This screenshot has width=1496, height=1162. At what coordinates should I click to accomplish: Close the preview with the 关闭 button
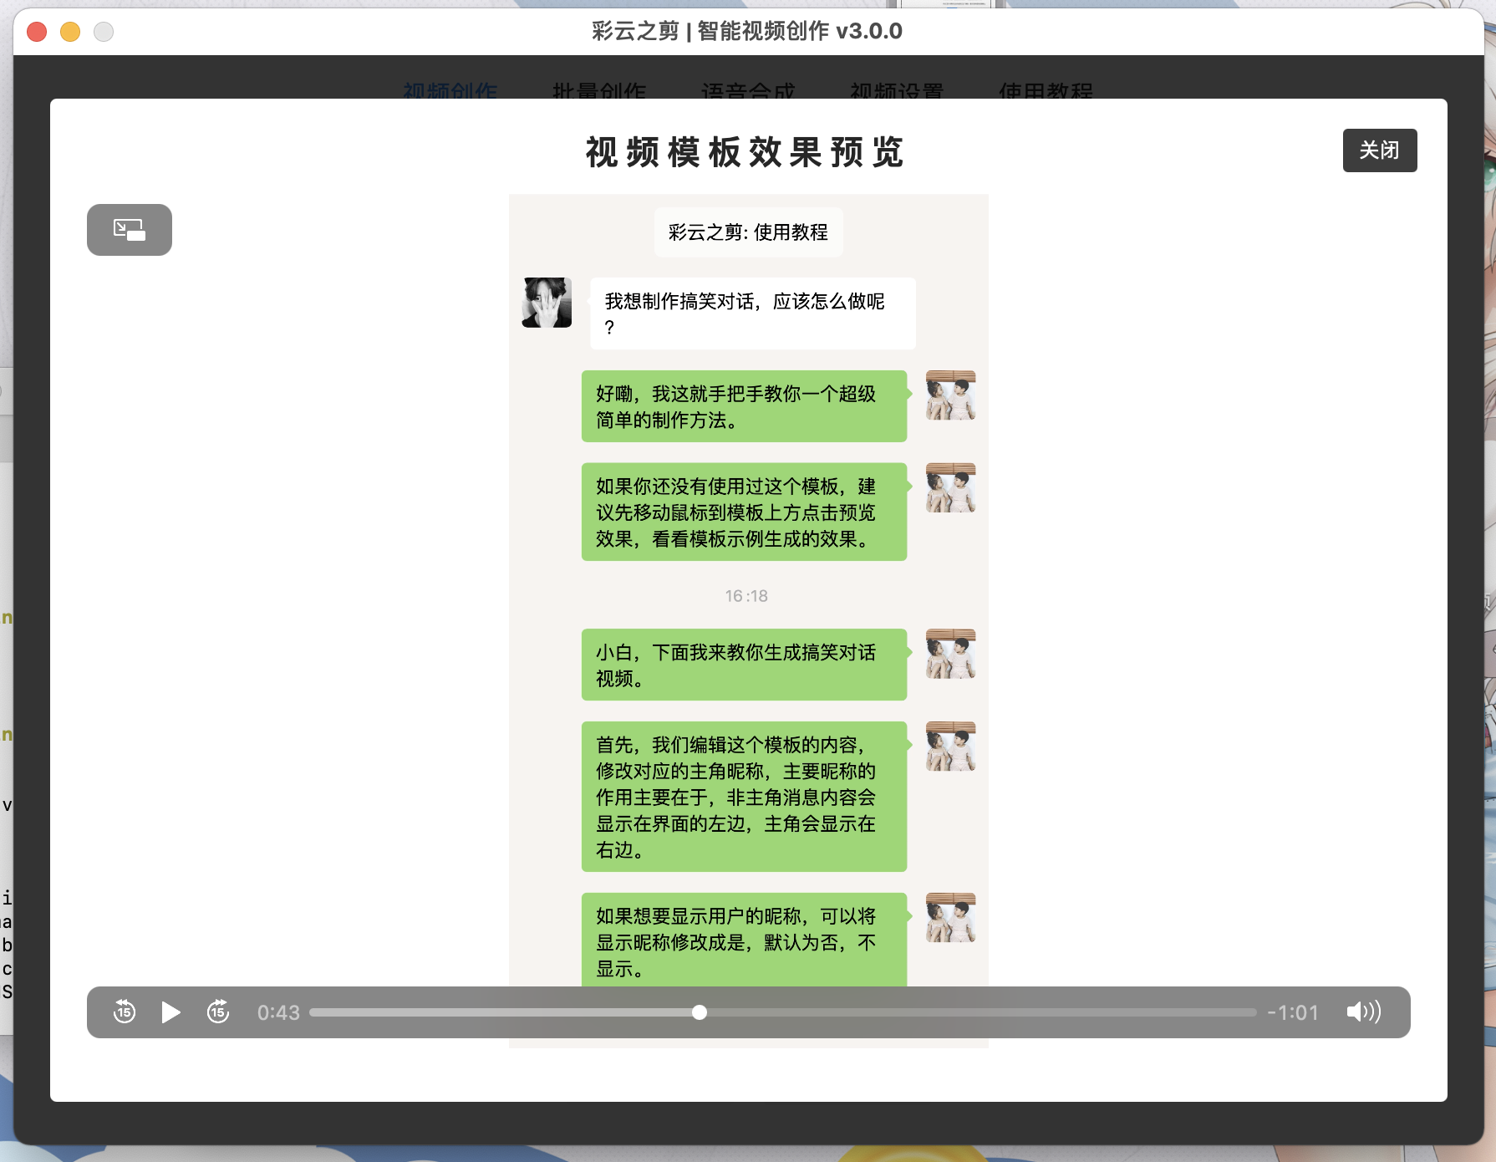pos(1380,150)
